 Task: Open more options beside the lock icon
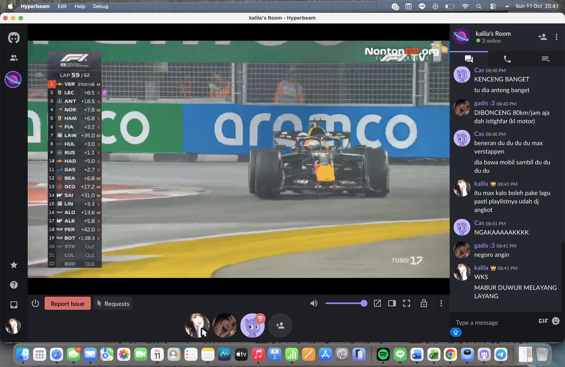(x=441, y=303)
